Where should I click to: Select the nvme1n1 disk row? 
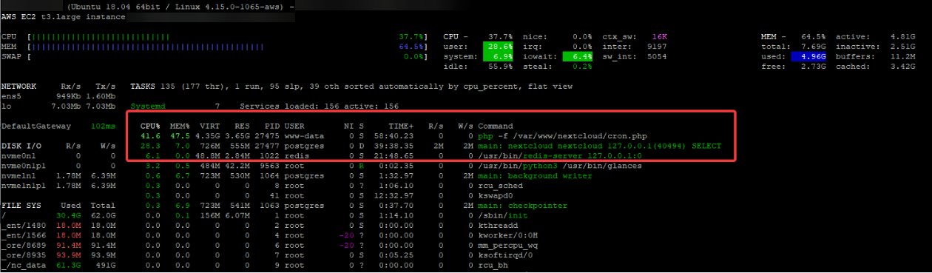tap(58, 176)
